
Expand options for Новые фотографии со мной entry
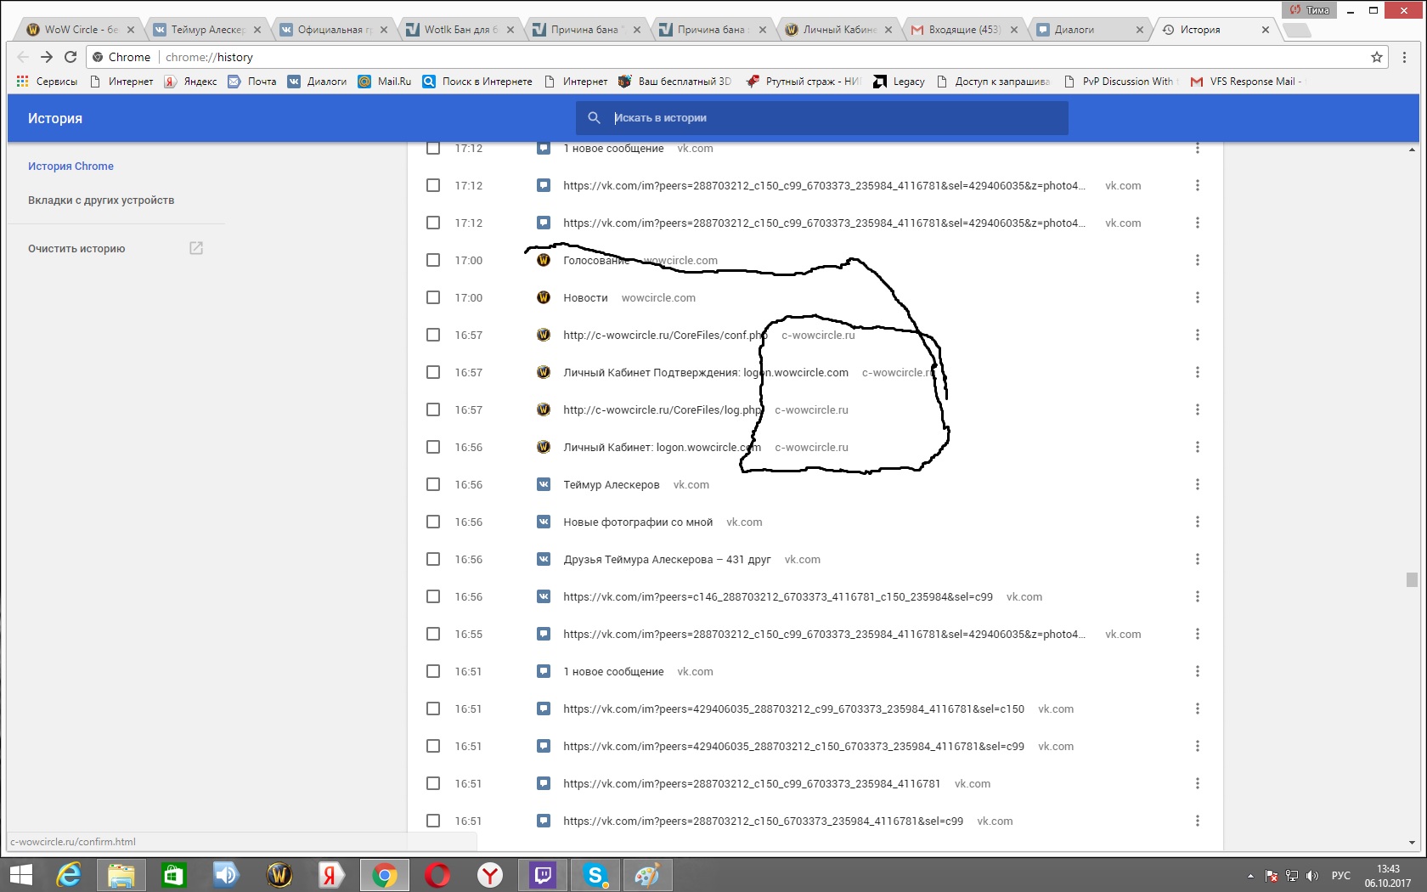point(1198,522)
